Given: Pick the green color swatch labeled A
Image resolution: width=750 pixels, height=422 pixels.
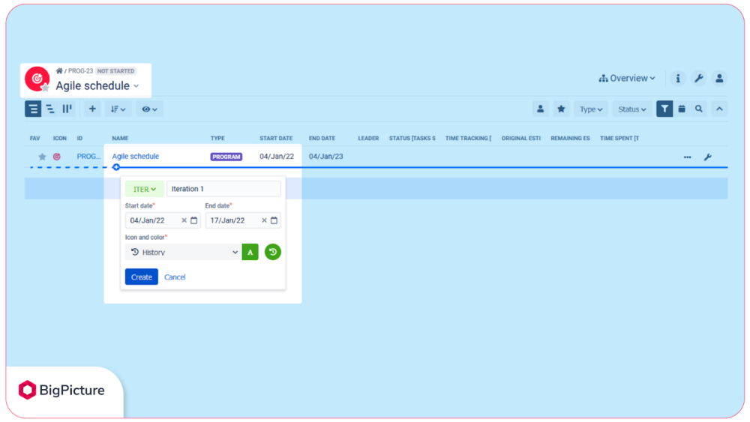Looking at the screenshot, I should point(250,253).
